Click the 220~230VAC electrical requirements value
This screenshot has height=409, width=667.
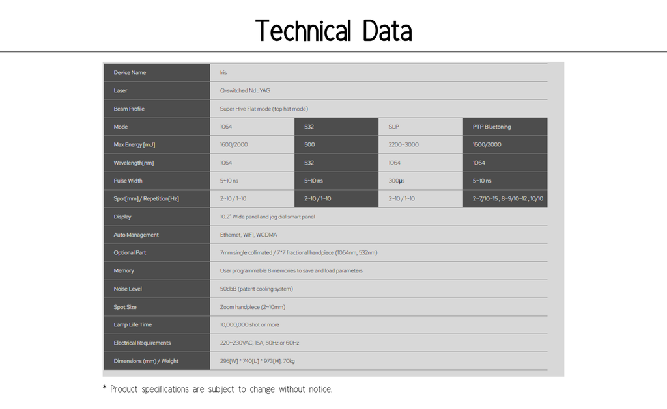259,343
